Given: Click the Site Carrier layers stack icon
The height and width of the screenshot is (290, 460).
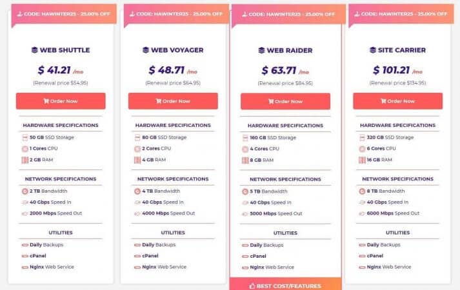Looking at the screenshot, I should coord(373,50).
